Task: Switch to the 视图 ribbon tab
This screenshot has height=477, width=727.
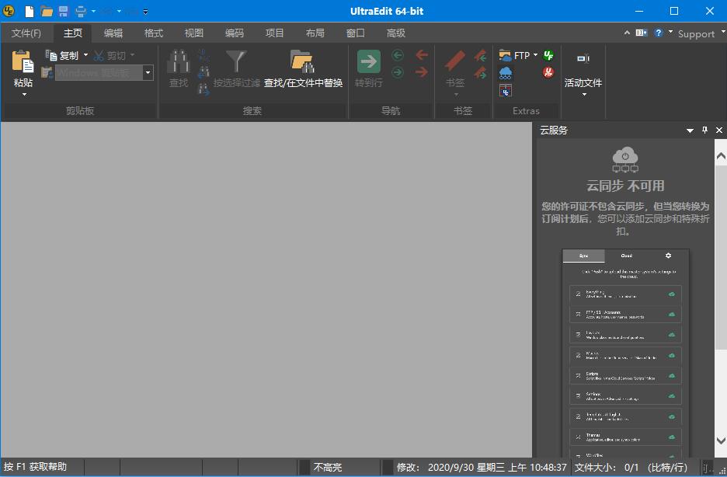Action: [194, 33]
